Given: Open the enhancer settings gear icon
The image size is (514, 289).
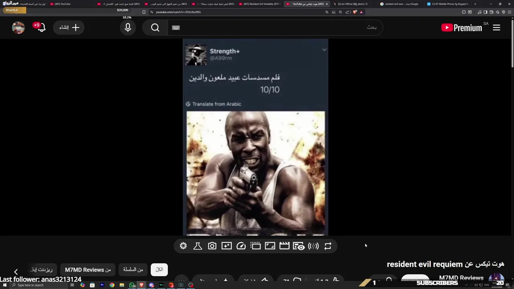Looking at the screenshot, I should click(184, 246).
